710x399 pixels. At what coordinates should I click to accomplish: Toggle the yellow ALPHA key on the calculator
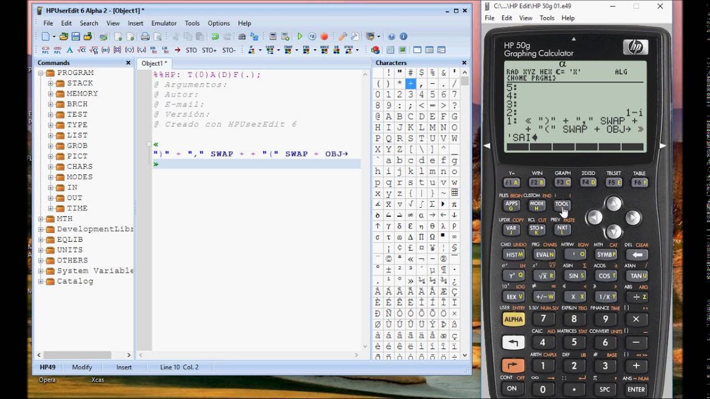(x=514, y=319)
